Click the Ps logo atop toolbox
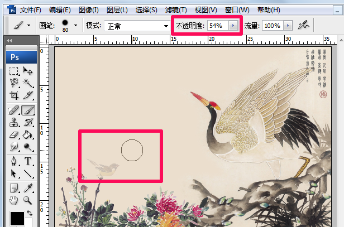The image size is (344, 227). [21, 57]
